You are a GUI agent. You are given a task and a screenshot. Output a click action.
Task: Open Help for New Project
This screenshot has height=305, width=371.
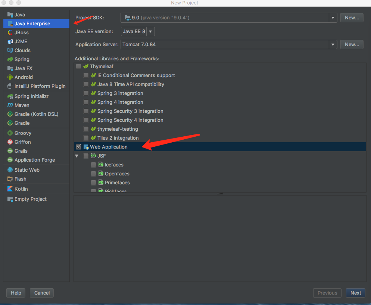point(16,293)
